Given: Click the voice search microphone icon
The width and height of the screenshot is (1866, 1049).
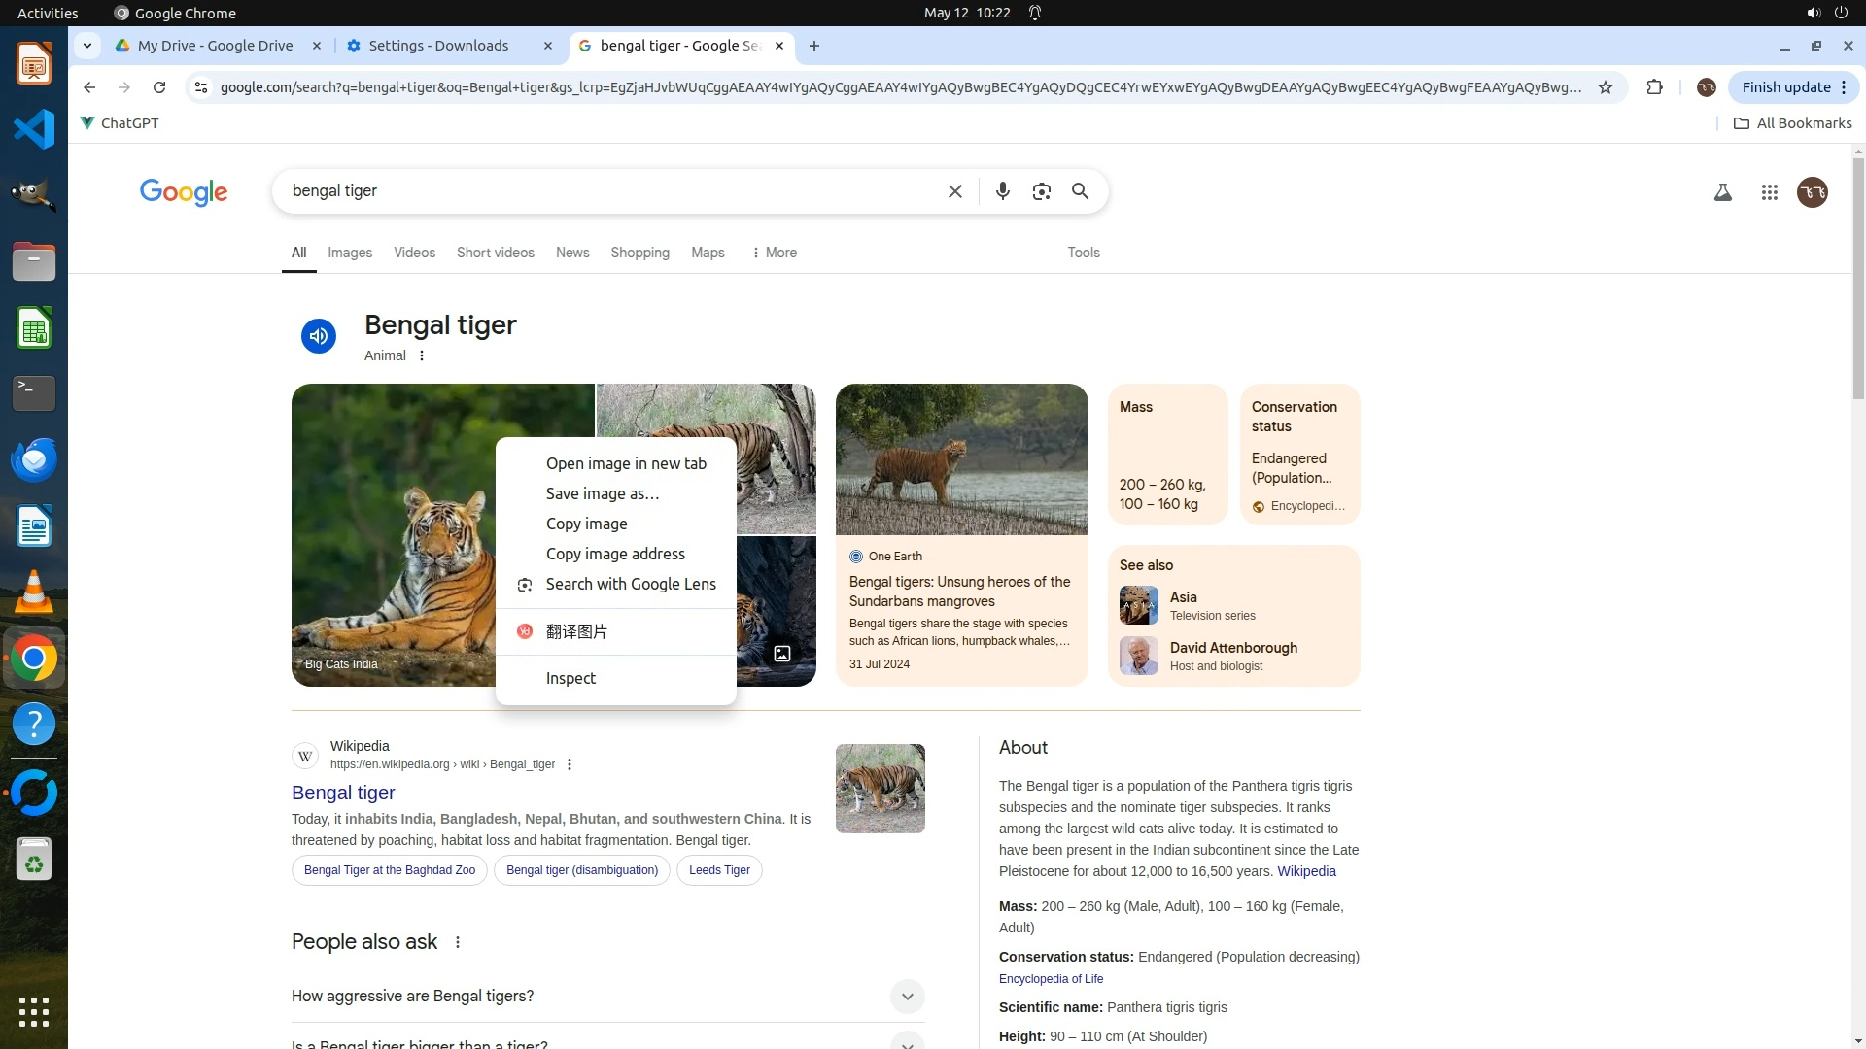Looking at the screenshot, I should click(1002, 191).
